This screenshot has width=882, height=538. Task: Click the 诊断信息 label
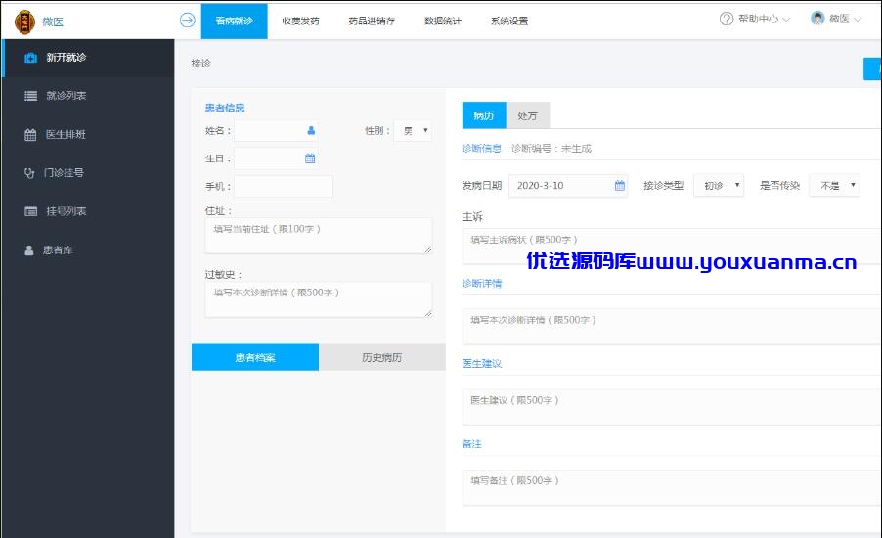click(481, 149)
